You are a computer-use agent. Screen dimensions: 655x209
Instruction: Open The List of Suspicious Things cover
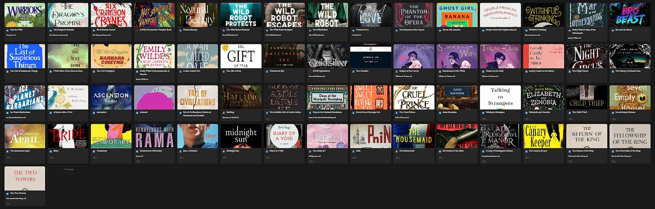pos(25,56)
